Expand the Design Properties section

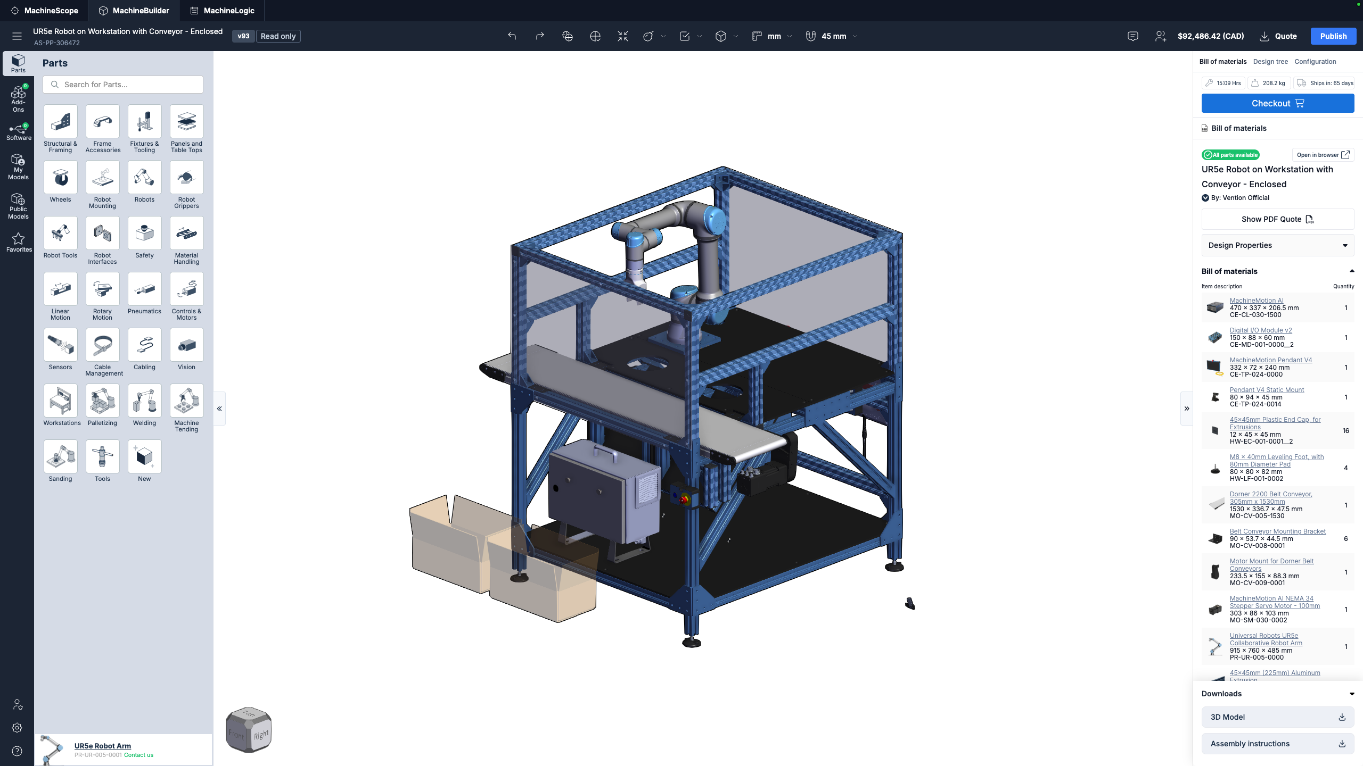click(1278, 245)
